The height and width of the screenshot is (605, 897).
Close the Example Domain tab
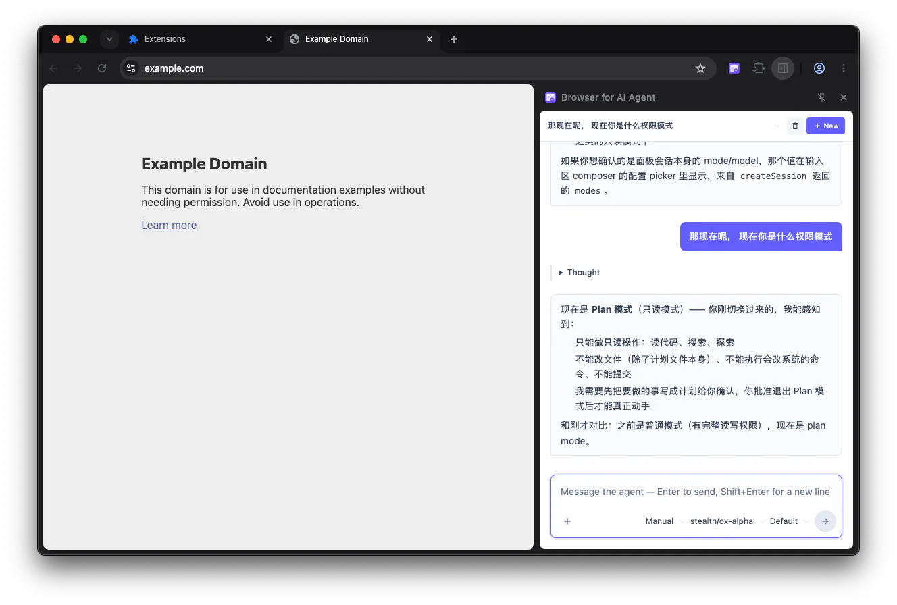point(430,39)
